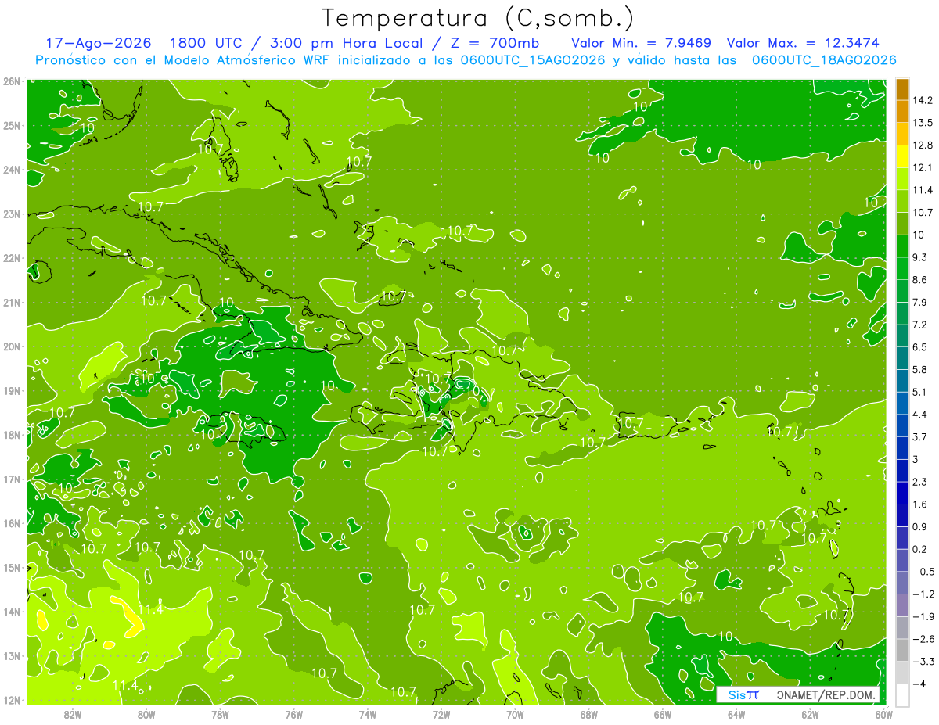939x725 pixels.
Task: Click the 78W longitude axis label
Action: click(x=220, y=714)
